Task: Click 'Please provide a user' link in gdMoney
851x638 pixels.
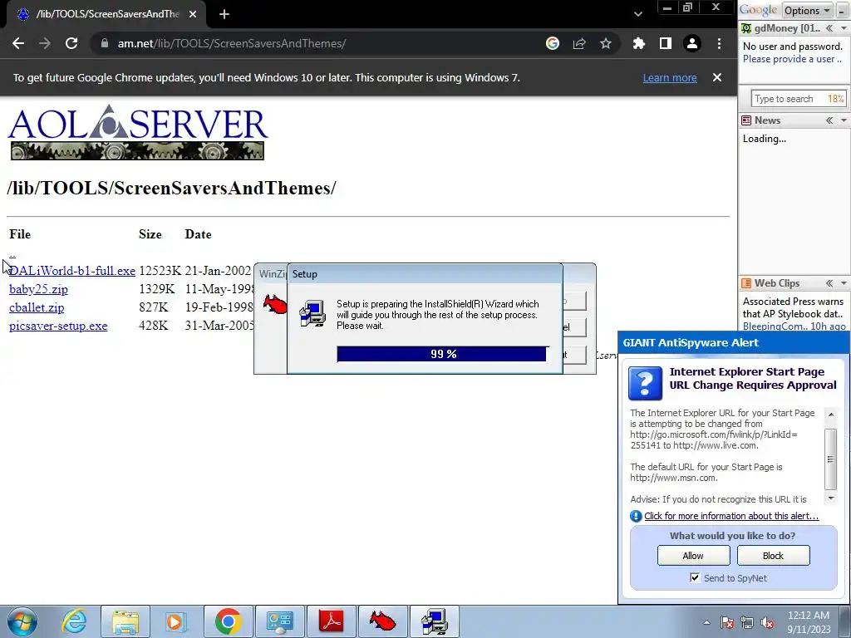Action: click(x=792, y=59)
